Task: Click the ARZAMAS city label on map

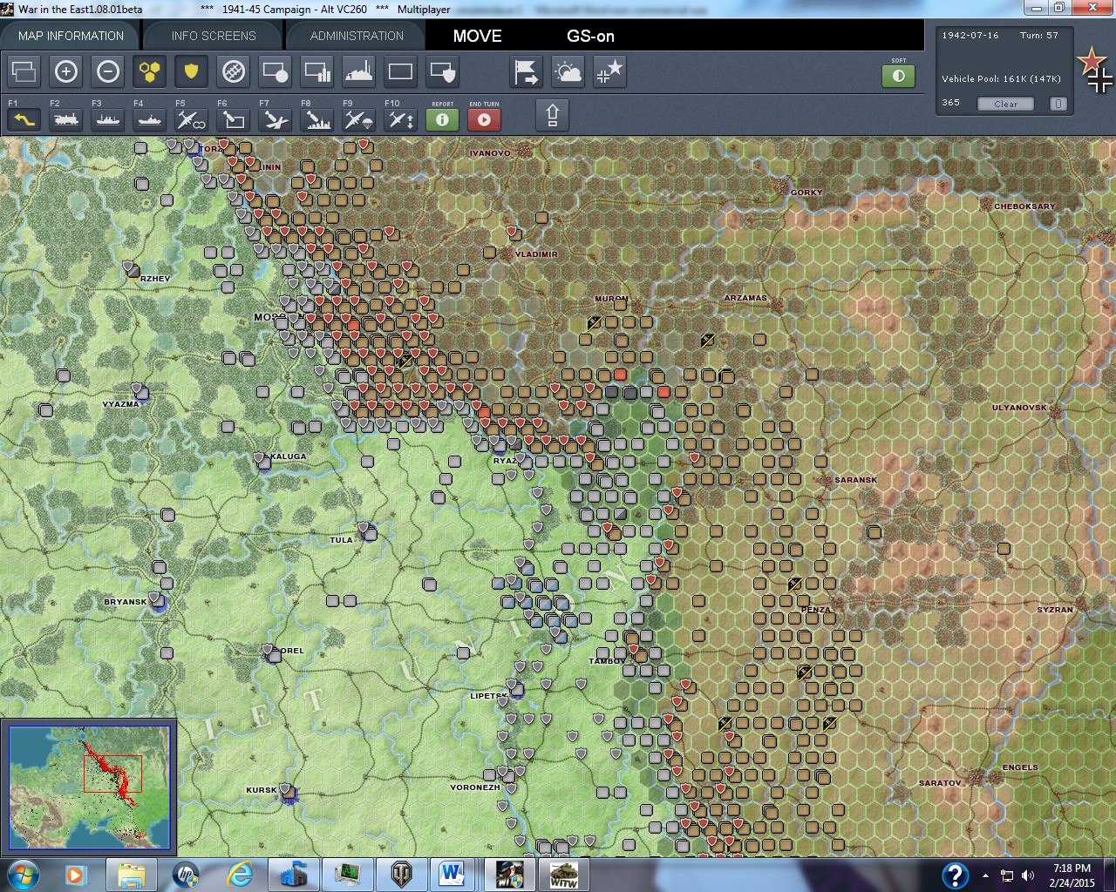Action: pos(745,298)
